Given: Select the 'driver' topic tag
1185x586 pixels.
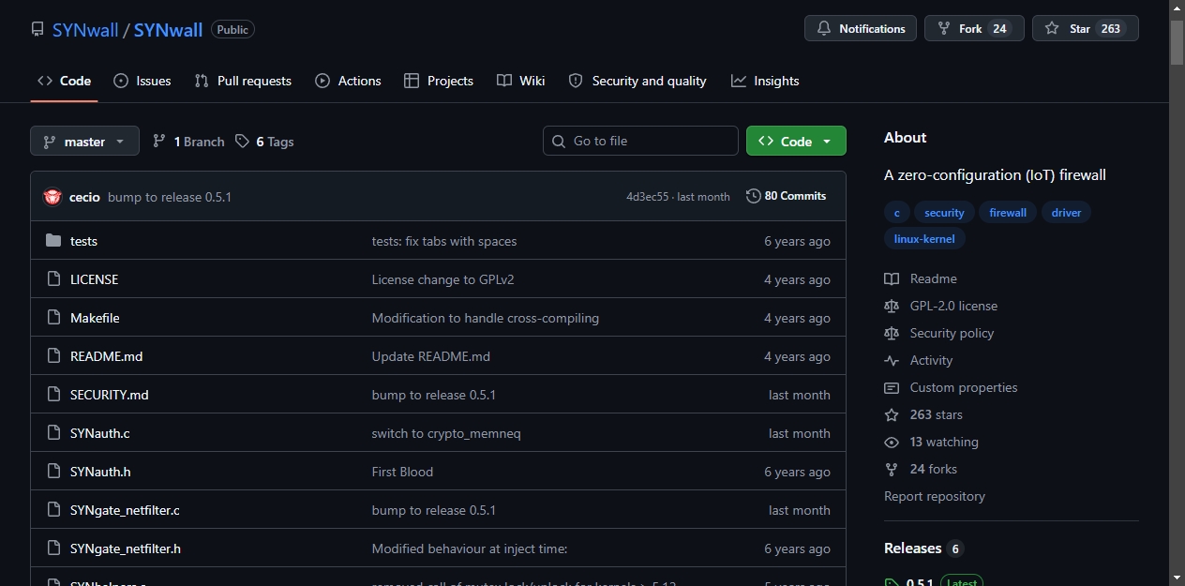Looking at the screenshot, I should [x=1066, y=213].
